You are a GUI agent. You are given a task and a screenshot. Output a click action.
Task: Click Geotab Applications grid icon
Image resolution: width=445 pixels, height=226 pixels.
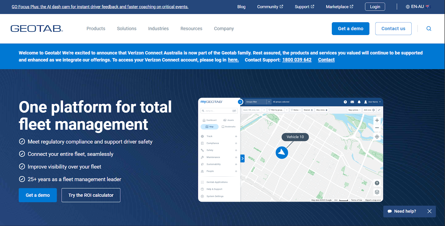(202, 182)
